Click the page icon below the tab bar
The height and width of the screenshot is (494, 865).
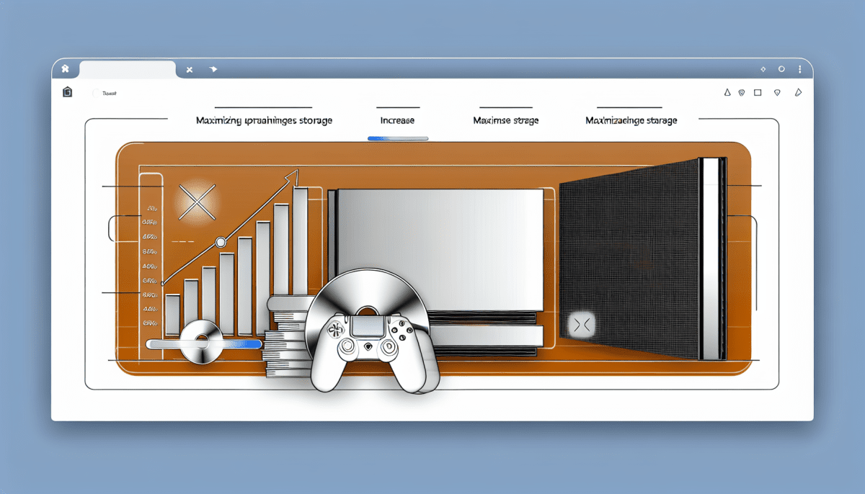point(68,92)
